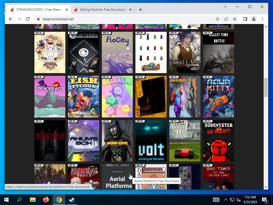Open the notification center icon
The width and height of the screenshot is (273, 205).
264,200
